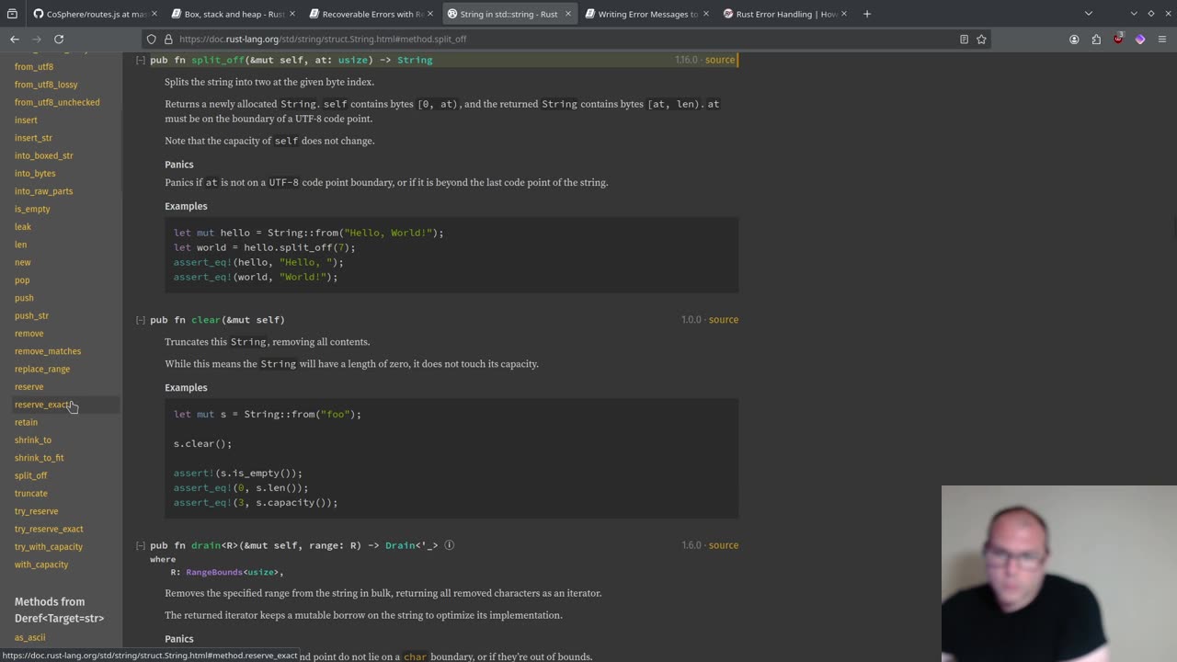Jump to retain in sidebar

26,422
